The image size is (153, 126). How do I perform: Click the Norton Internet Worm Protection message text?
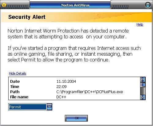tap(68, 34)
